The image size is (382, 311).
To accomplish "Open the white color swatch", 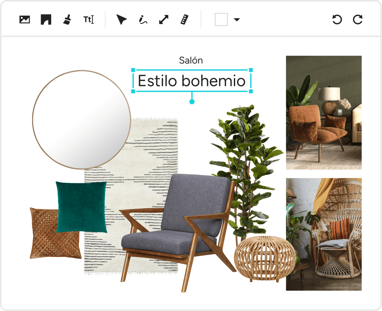I will tap(221, 20).
